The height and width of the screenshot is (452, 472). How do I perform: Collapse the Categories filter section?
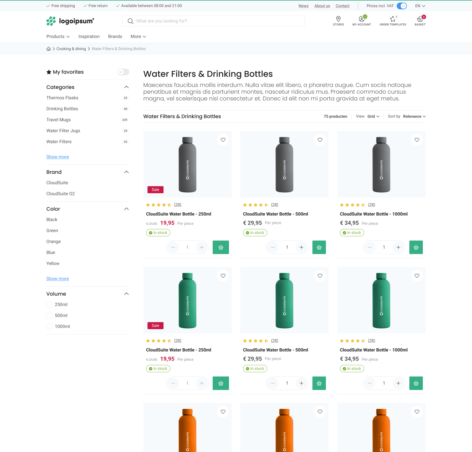[x=126, y=87]
